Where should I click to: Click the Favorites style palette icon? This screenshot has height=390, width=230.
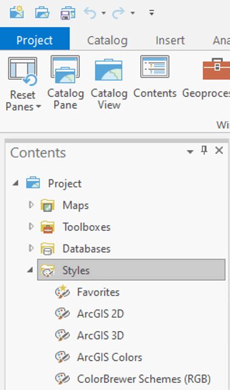(62, 292)
